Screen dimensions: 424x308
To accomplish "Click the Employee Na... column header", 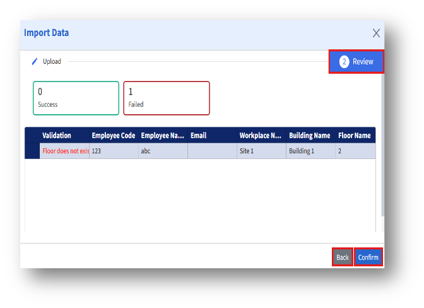I will (163, 135).
